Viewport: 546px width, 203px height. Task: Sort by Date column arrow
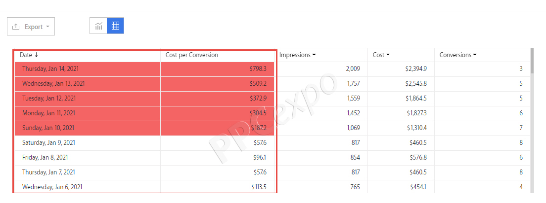pos(37,55)
